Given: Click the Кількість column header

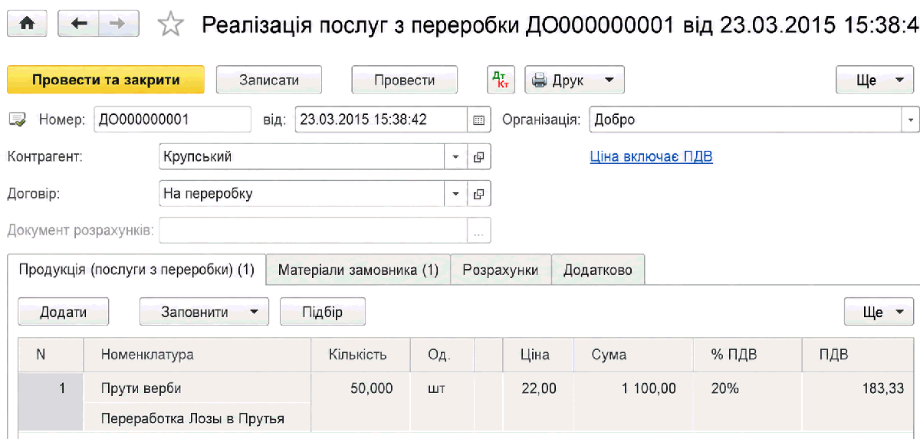Looking at the screenshot, I should 360,355.
